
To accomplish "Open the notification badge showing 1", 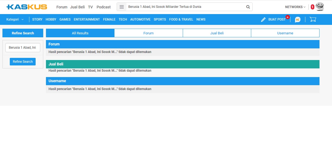I will (x=312, y=7).
